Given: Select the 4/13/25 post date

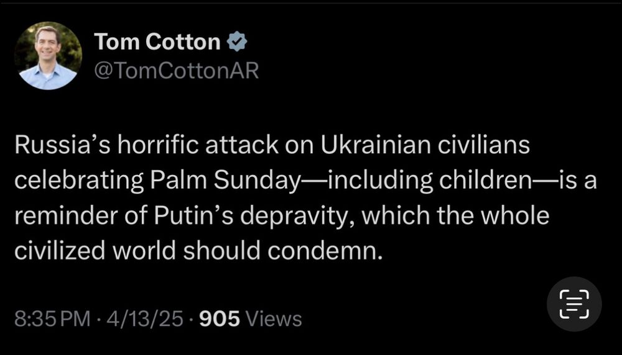Looking at the screenshot, I should click(x=145, y=319).
